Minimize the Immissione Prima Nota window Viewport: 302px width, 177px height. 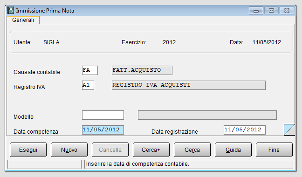click(256, 11)
